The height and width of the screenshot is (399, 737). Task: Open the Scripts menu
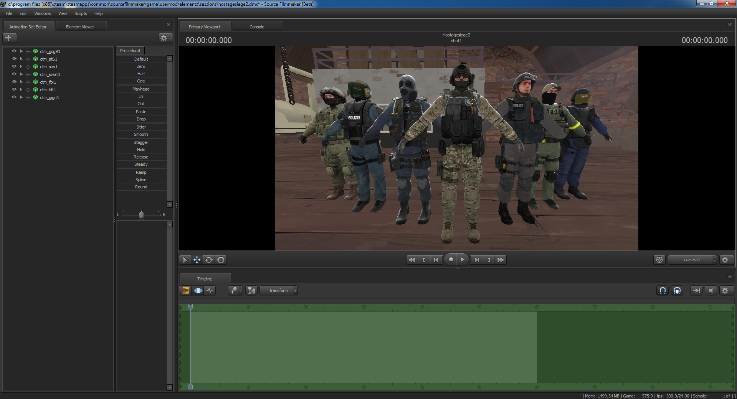coord(81,13)
